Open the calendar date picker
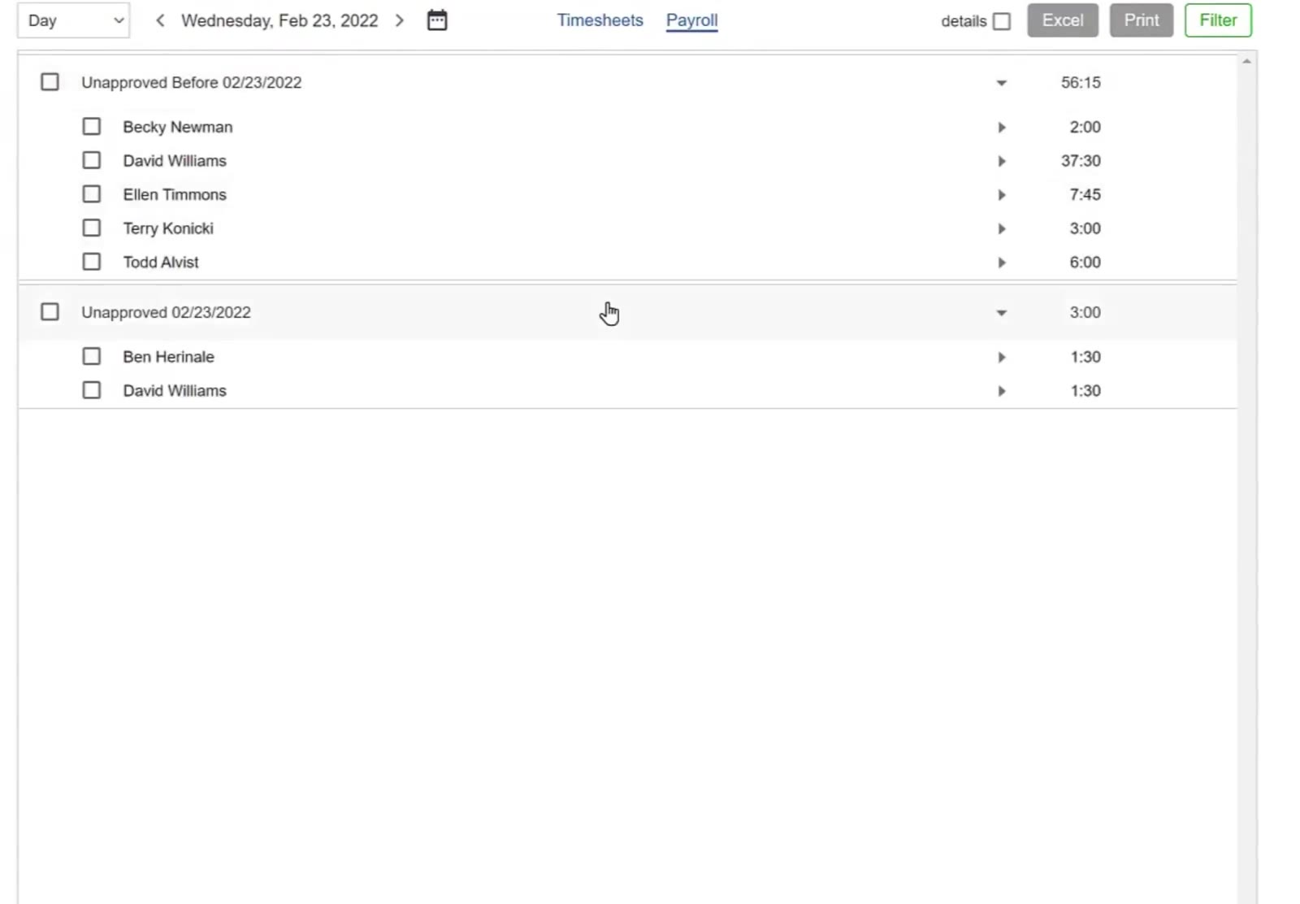This screenshot has height=904, width=1300. [437, 20]
